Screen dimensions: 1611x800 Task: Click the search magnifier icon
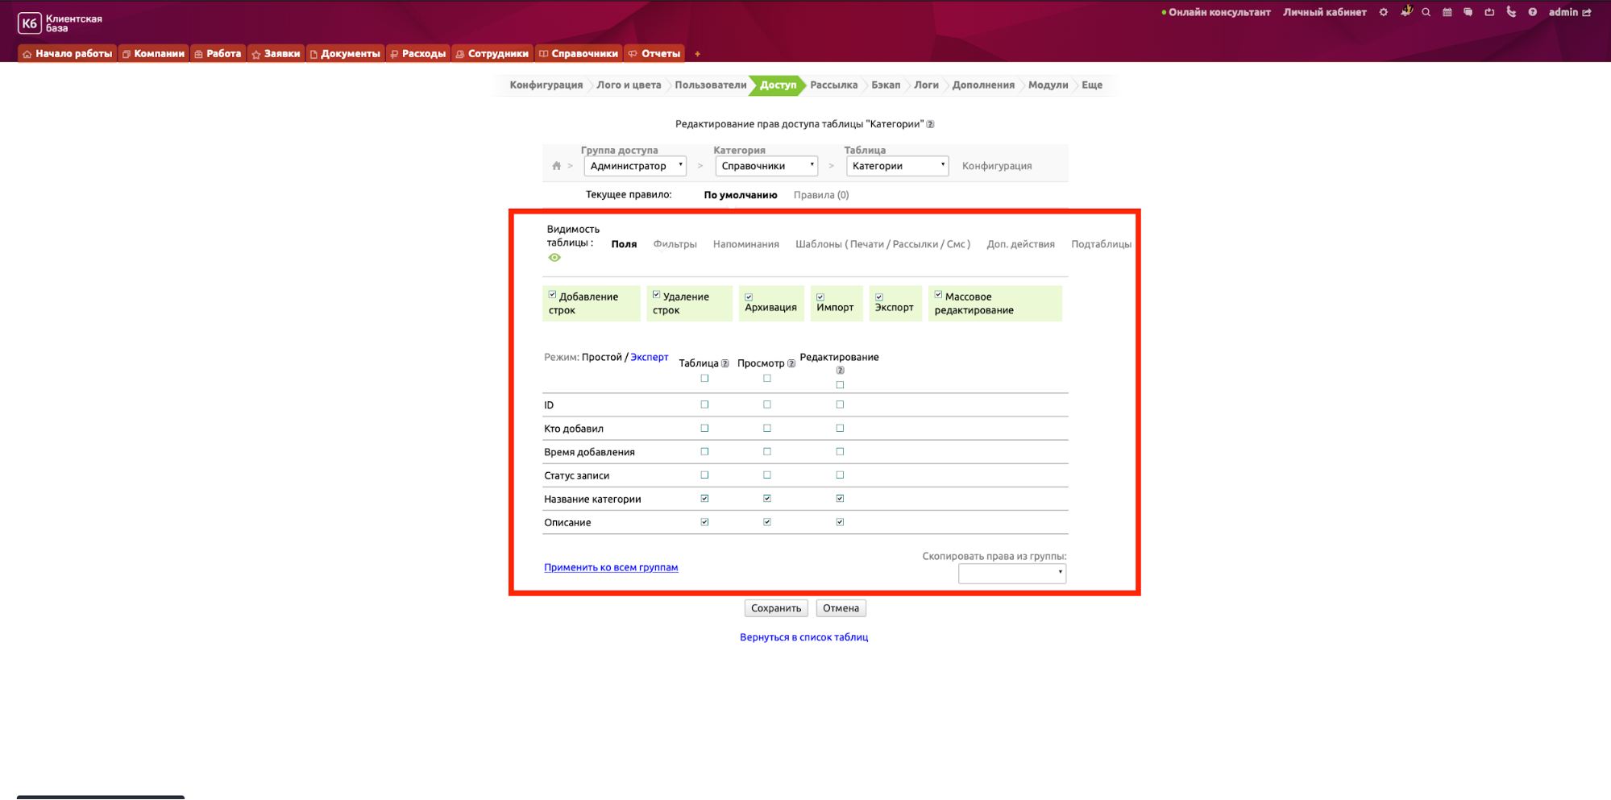coord(1426,12)
